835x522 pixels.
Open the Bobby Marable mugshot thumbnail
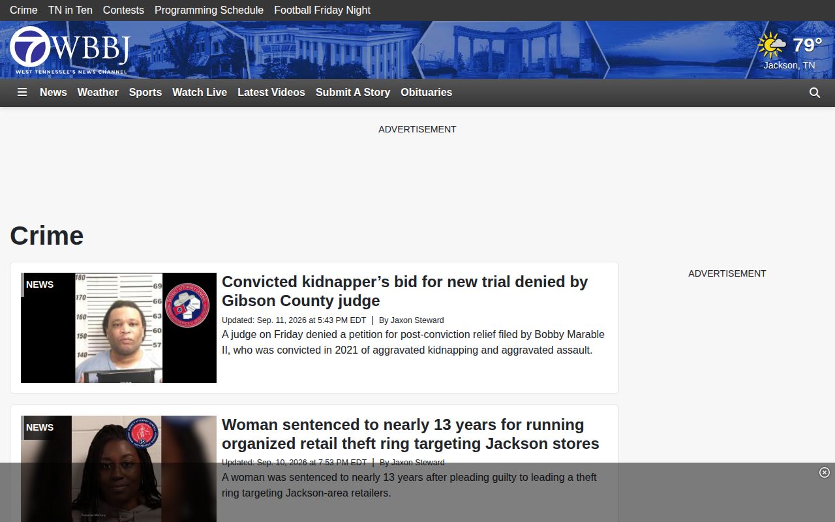(119, 328)
